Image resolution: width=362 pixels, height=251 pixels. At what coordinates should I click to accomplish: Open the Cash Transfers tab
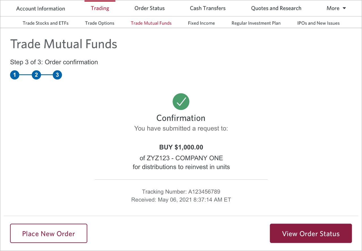208,8
